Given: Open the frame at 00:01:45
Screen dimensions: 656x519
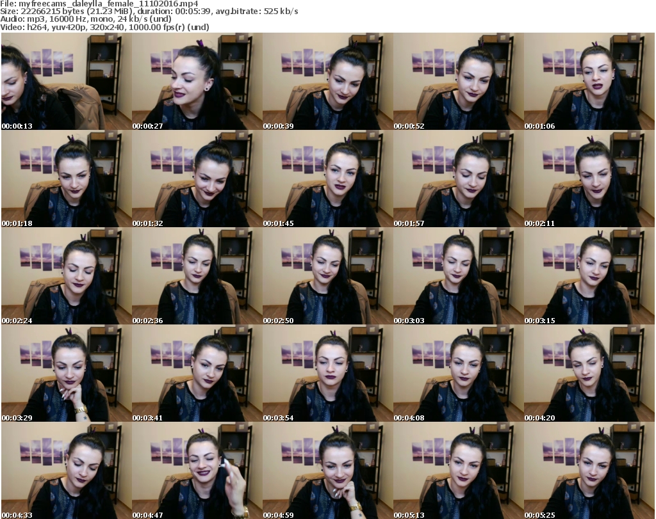Looking at the screenshot, I should click(x=327, y=179).
